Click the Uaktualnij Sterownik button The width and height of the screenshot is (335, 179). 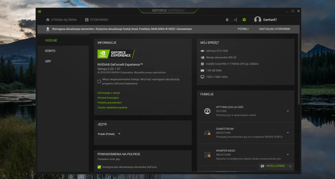[275, 29]
